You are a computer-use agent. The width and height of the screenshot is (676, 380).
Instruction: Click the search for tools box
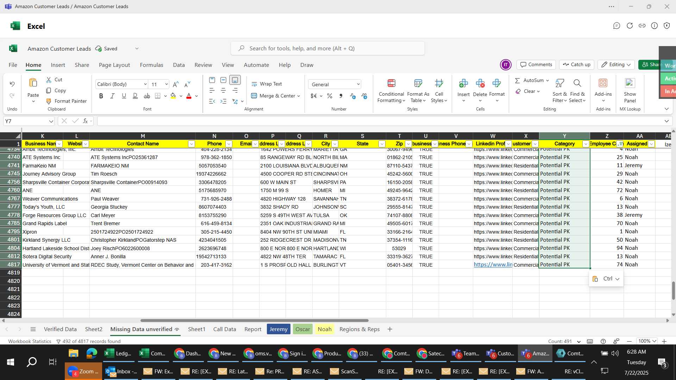(x=327, y=49)
